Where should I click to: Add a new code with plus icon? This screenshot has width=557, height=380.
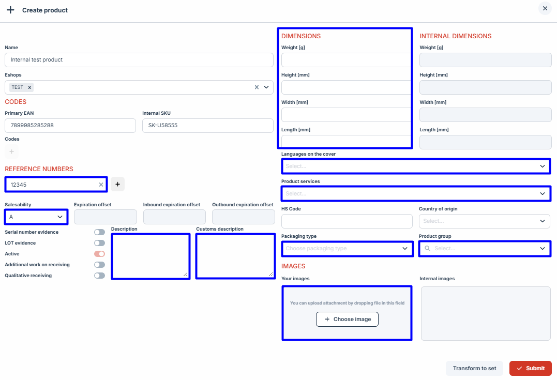[x=11, y=151]
